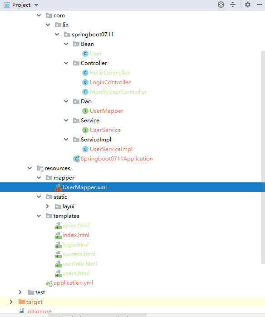Select the Bean package name

87,44
